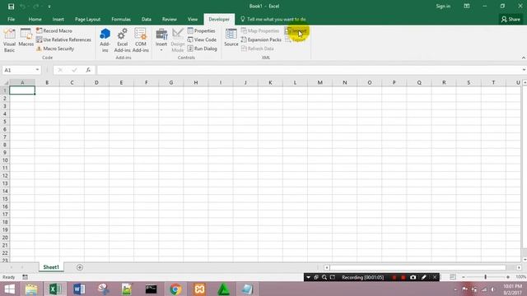The image size is (527, 296).
Task: Click the Insert Function fx button
Action: click(88, 70)
